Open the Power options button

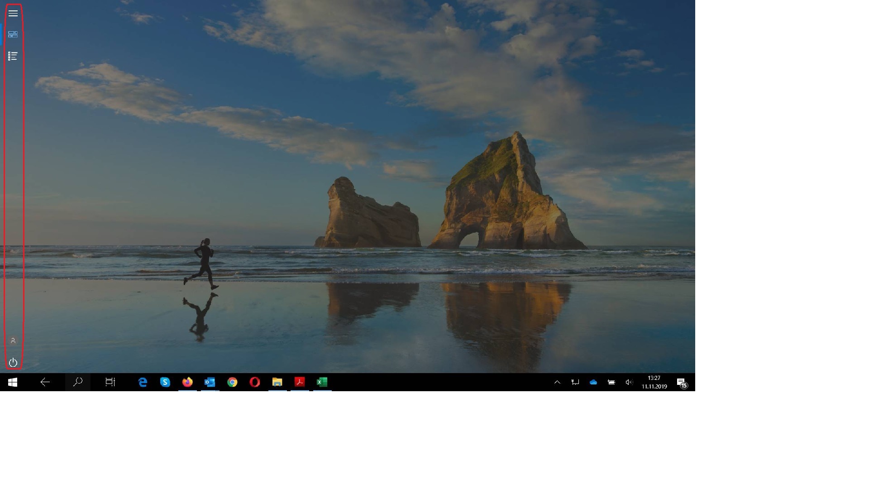[13, 362]
